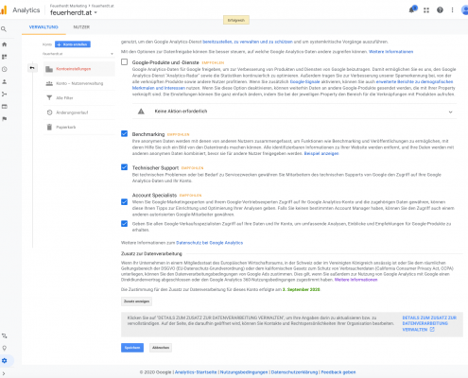Open DETAILS ZUM ZUSATZ ZUR DATENVERARBEITUNG VERWALTEN link
468x378 pixels.
pyautogui.click(x=429, y=323)
